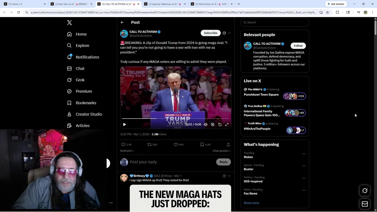Follow CALL TO ACTIVISM in Relevant people
The width and height of the screenshot is (377, 212).
click(x=298, y=46)
